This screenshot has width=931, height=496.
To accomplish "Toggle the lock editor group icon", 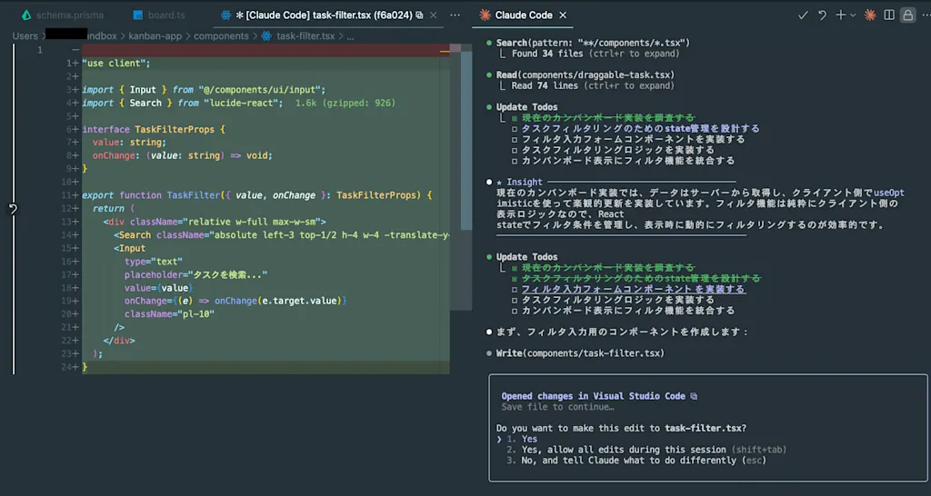I will pos(908,15).
